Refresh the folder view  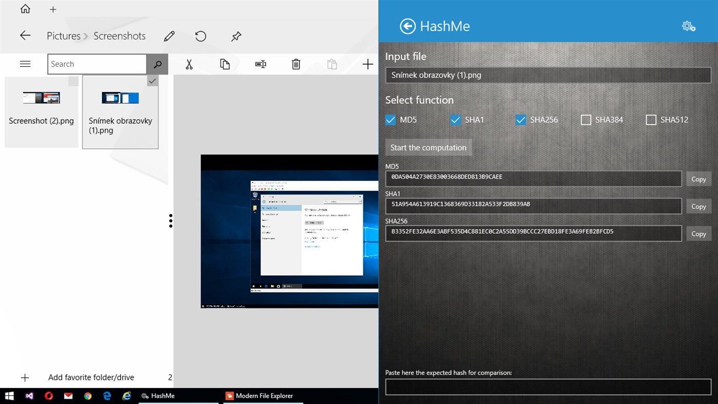200,36
